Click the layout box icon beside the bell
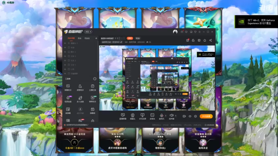This screenshot has height=156, width=278. tap(199, 40)
